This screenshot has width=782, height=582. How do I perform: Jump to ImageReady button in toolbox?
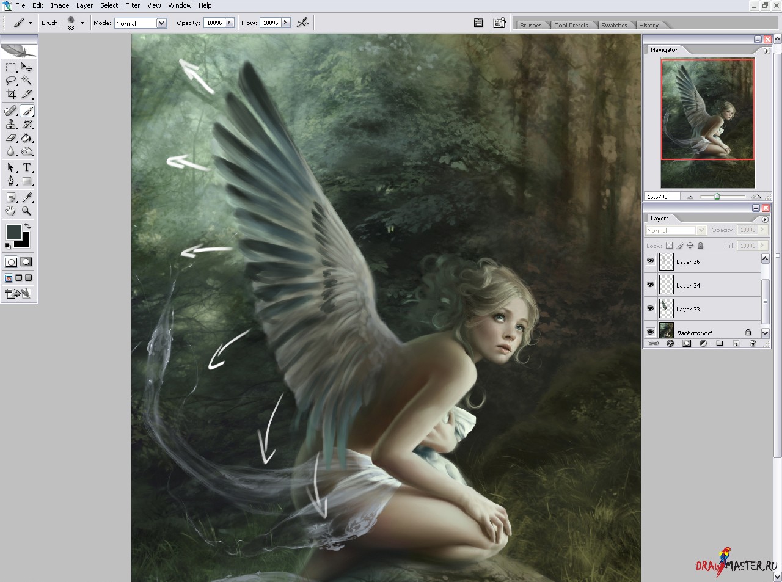tap(18, 294)
